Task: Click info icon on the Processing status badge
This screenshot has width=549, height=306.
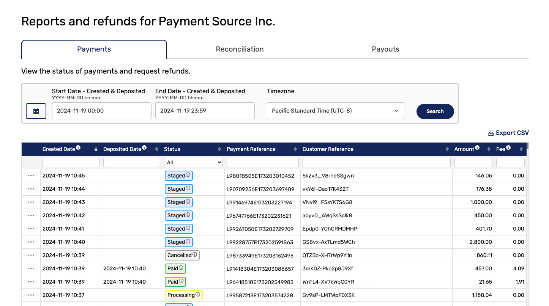Action: pyautogui.click(x=198, y=295)
